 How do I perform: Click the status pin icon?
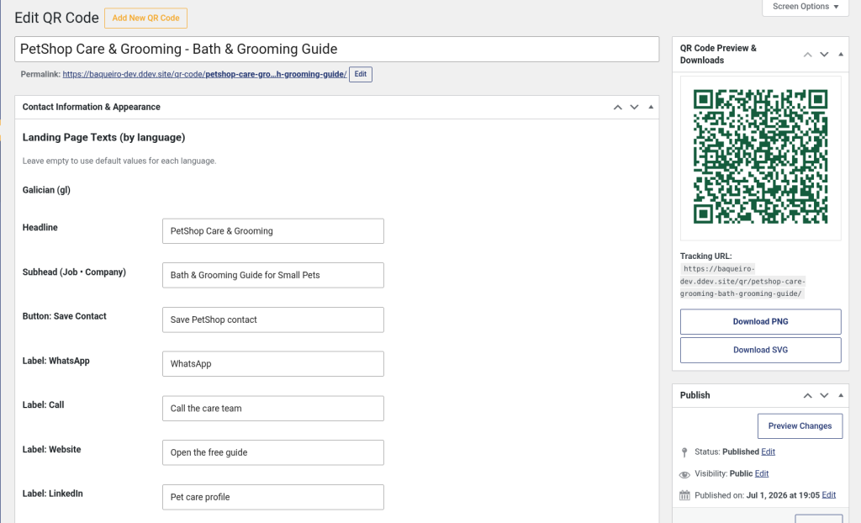pyautogui.click(x=684, y=452)
